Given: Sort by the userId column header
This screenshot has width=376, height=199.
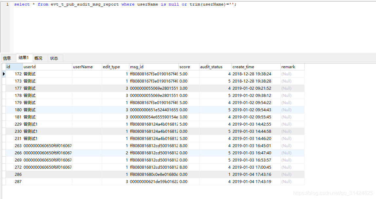Looking at the screenshot, I should 47,67.
